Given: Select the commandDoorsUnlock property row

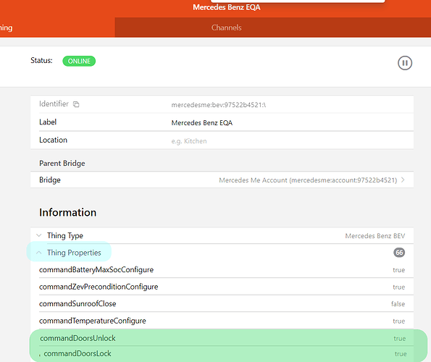Looking at the screenshot, I should click(x=222, y=338).
